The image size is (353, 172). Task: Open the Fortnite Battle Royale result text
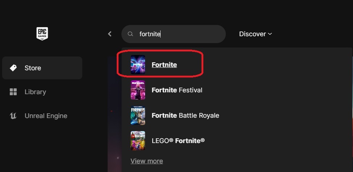click(185, 116)
